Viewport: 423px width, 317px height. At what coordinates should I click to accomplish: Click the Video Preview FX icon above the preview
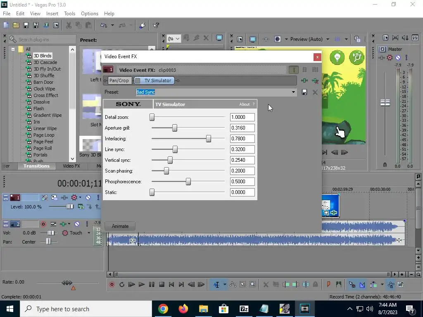(266, 39)
